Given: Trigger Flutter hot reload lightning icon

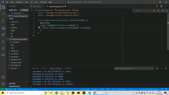Looking at the screenshot, I should click(154, 11).
